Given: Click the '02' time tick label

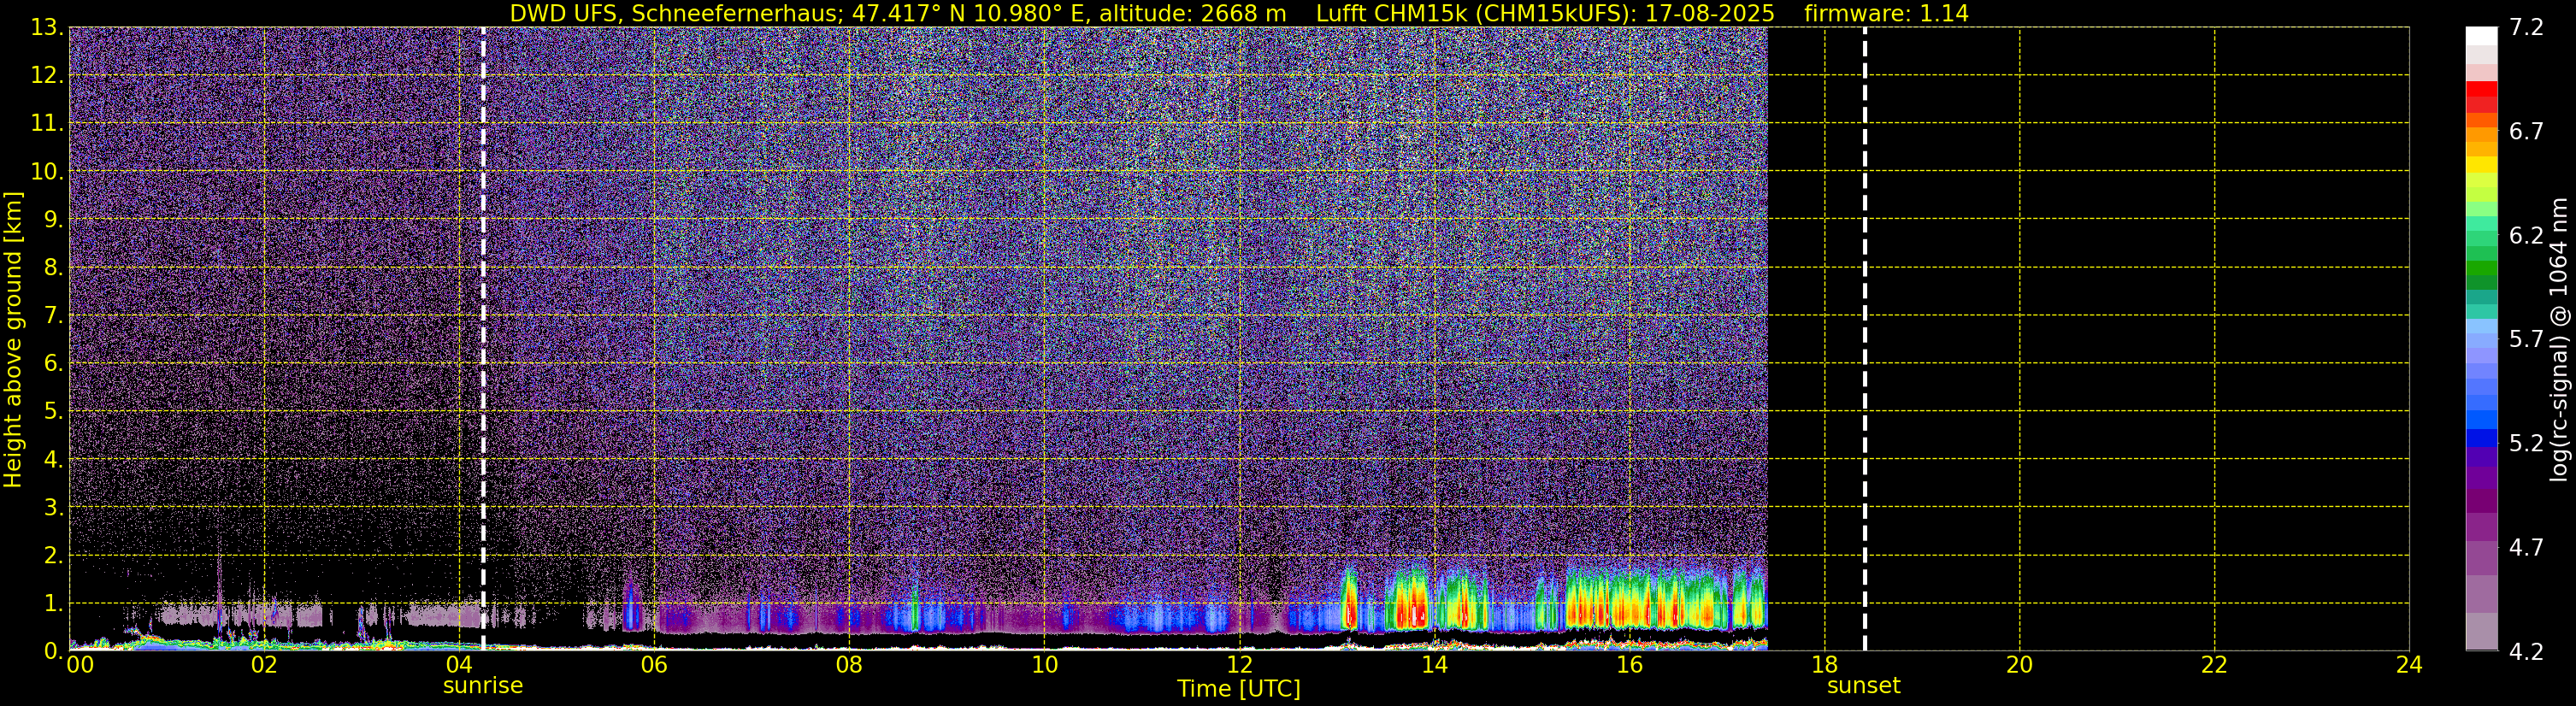Looking at the screenshot, I should pyautogui.click(x=264, y=665).
